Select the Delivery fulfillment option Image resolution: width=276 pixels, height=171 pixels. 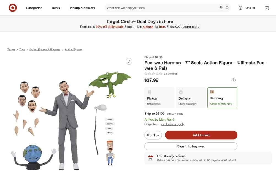(191, 97)
